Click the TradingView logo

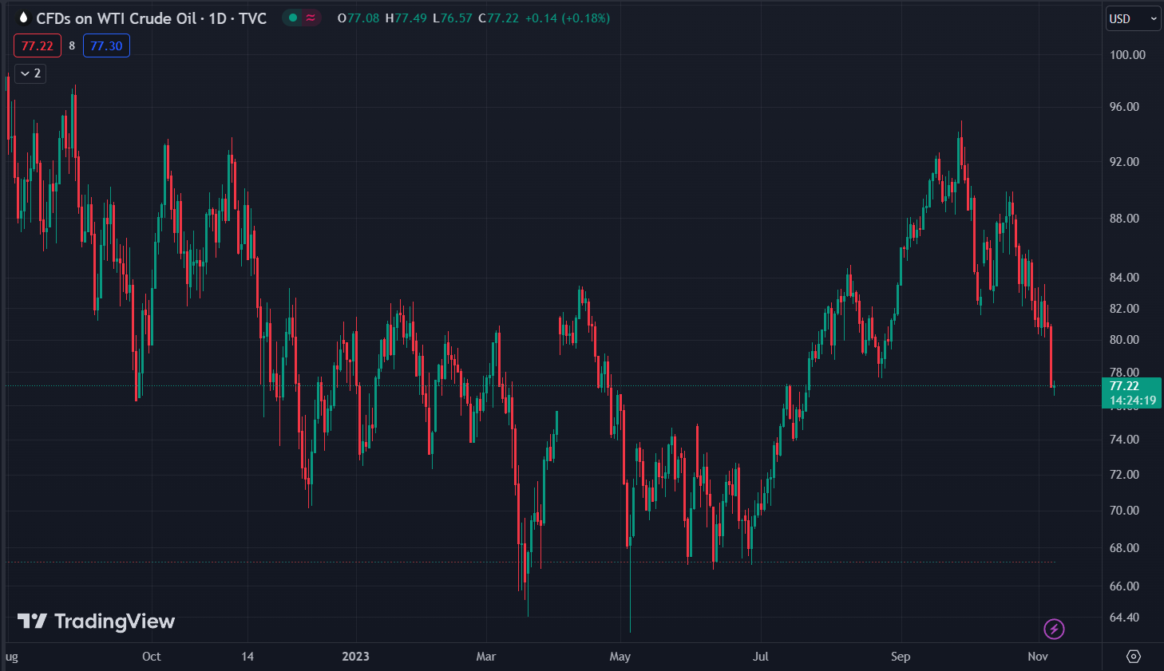[x=96, y=622]
